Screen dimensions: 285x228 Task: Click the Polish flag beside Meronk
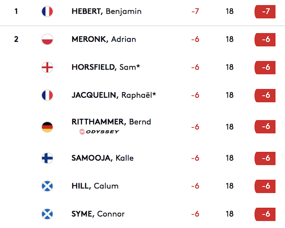47,39
